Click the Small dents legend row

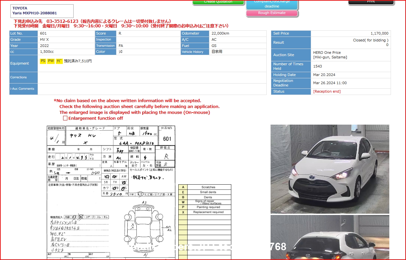tap(205, 192)
